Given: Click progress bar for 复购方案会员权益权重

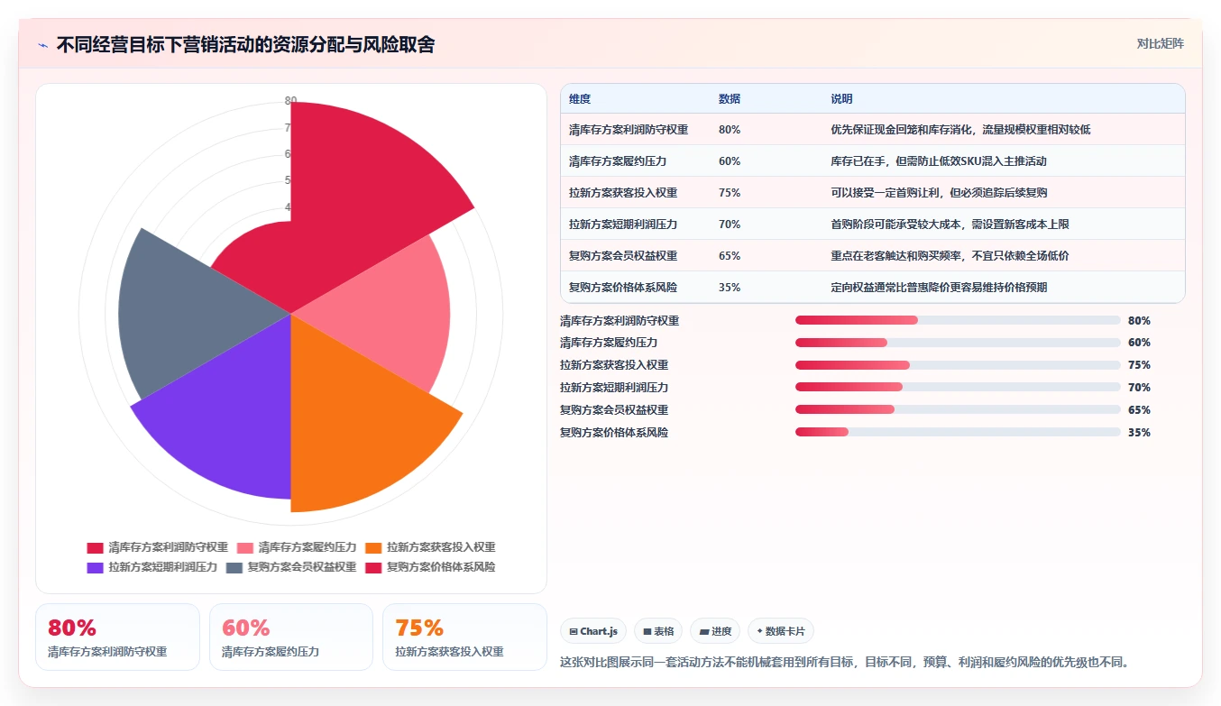Looking at the screenshot, I should coord(958,410).
